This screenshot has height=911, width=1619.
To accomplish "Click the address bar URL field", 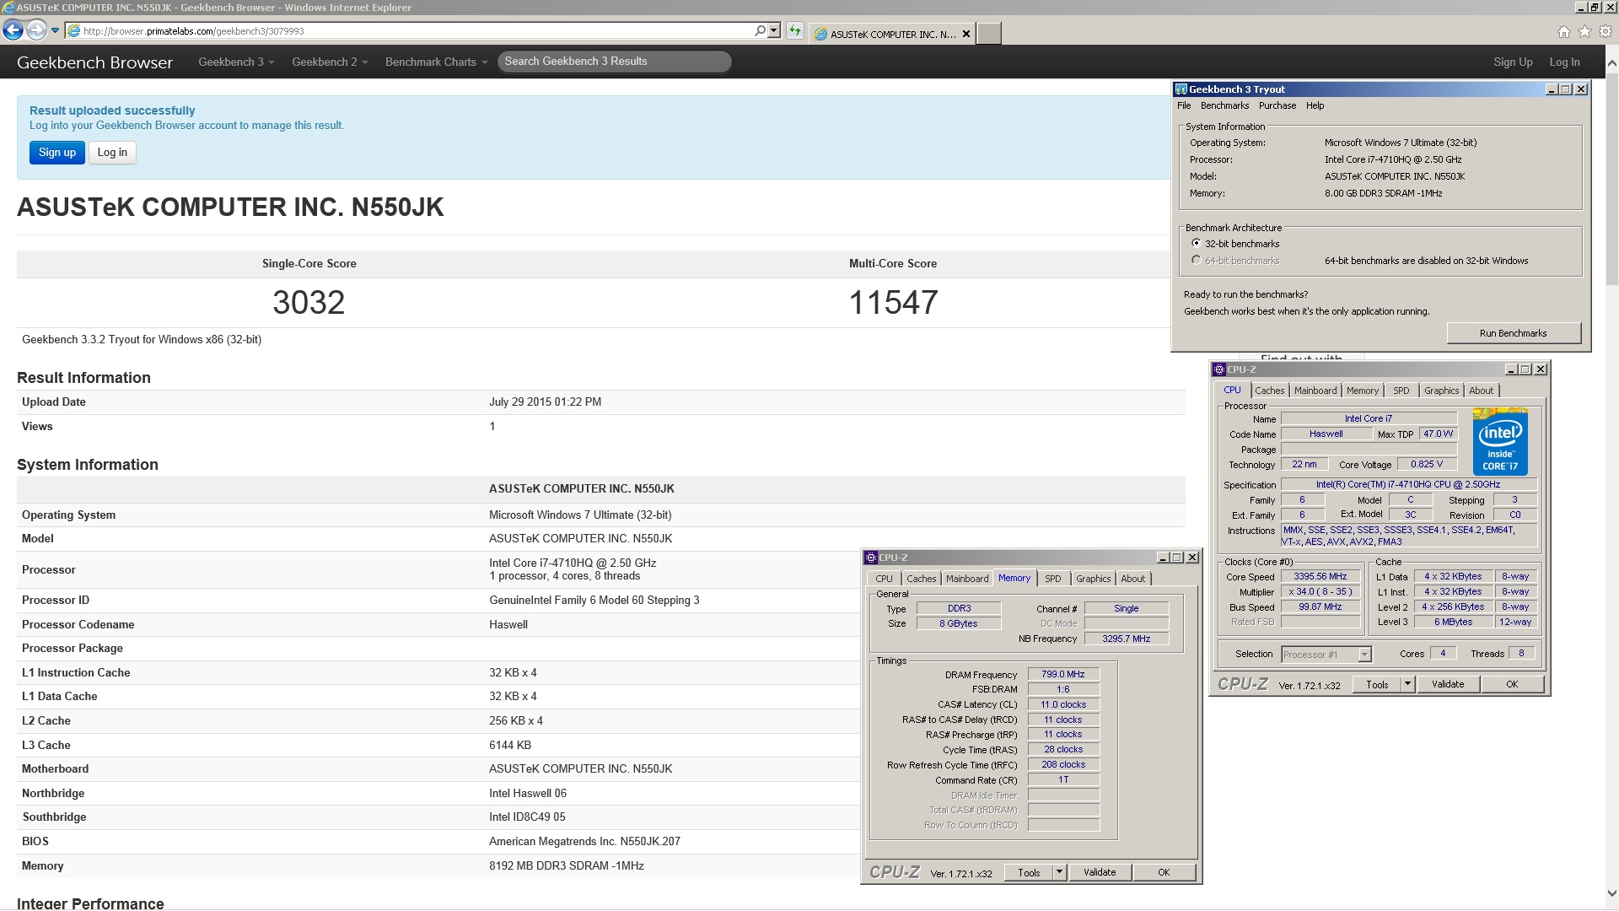I will coord(410,31).
